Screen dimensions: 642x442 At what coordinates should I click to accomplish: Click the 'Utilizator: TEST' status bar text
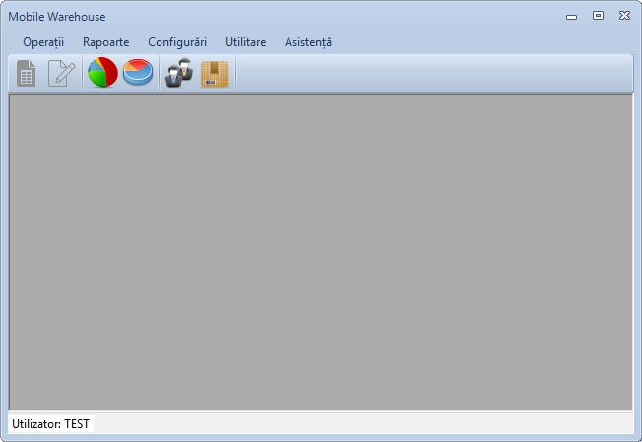[x=51, y=424]
